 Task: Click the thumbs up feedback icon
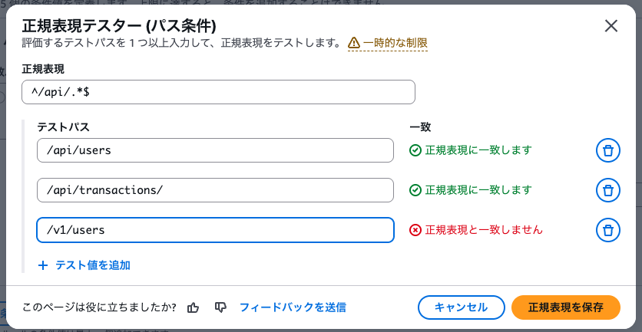(x=194, y=307)
